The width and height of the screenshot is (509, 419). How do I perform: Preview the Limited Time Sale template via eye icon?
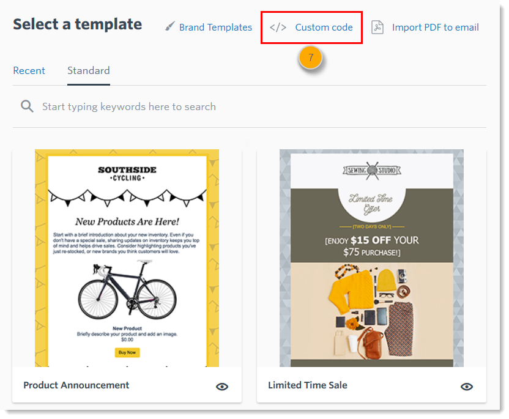467,386
